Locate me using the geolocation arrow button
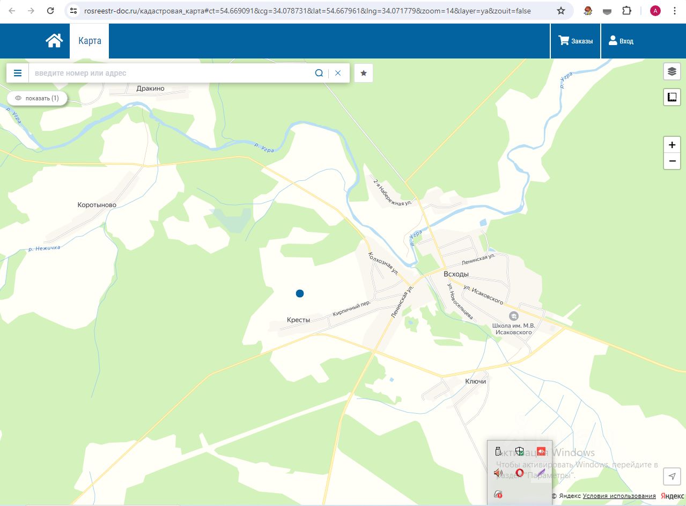The width and height of the screenshot is (686, 506). coord(672,476)
